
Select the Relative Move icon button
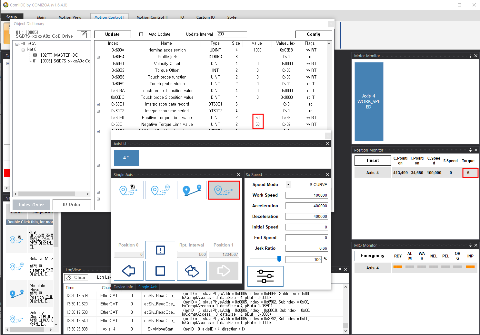click(160, 190)
